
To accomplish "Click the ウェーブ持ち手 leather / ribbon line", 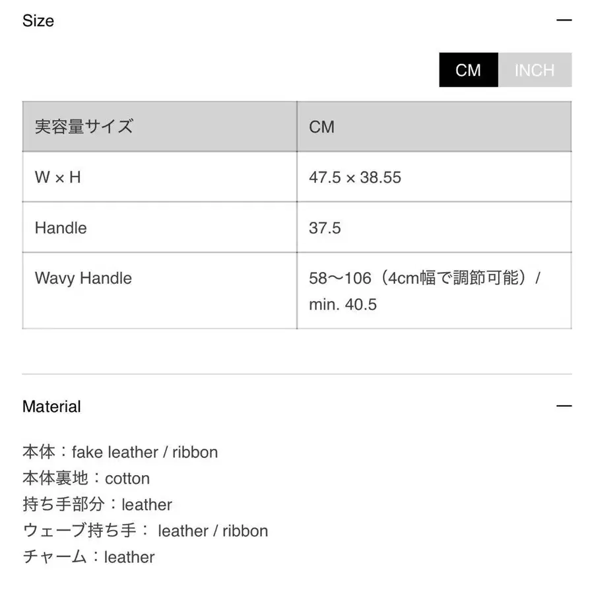I will [145, 531].
